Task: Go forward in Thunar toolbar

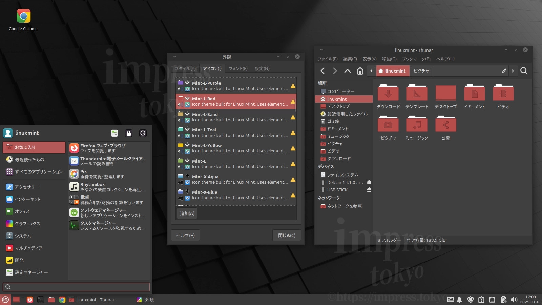Action: point(335,71)
